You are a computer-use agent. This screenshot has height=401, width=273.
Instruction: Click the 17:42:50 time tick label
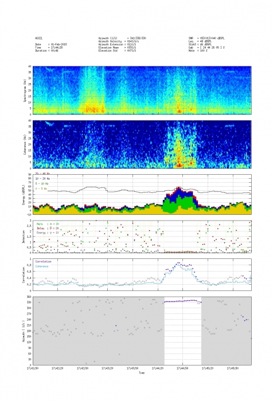pos(83,368)
